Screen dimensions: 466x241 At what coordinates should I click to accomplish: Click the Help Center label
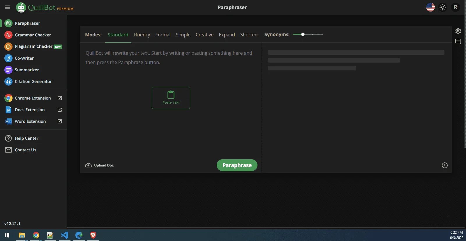point(27,138)
